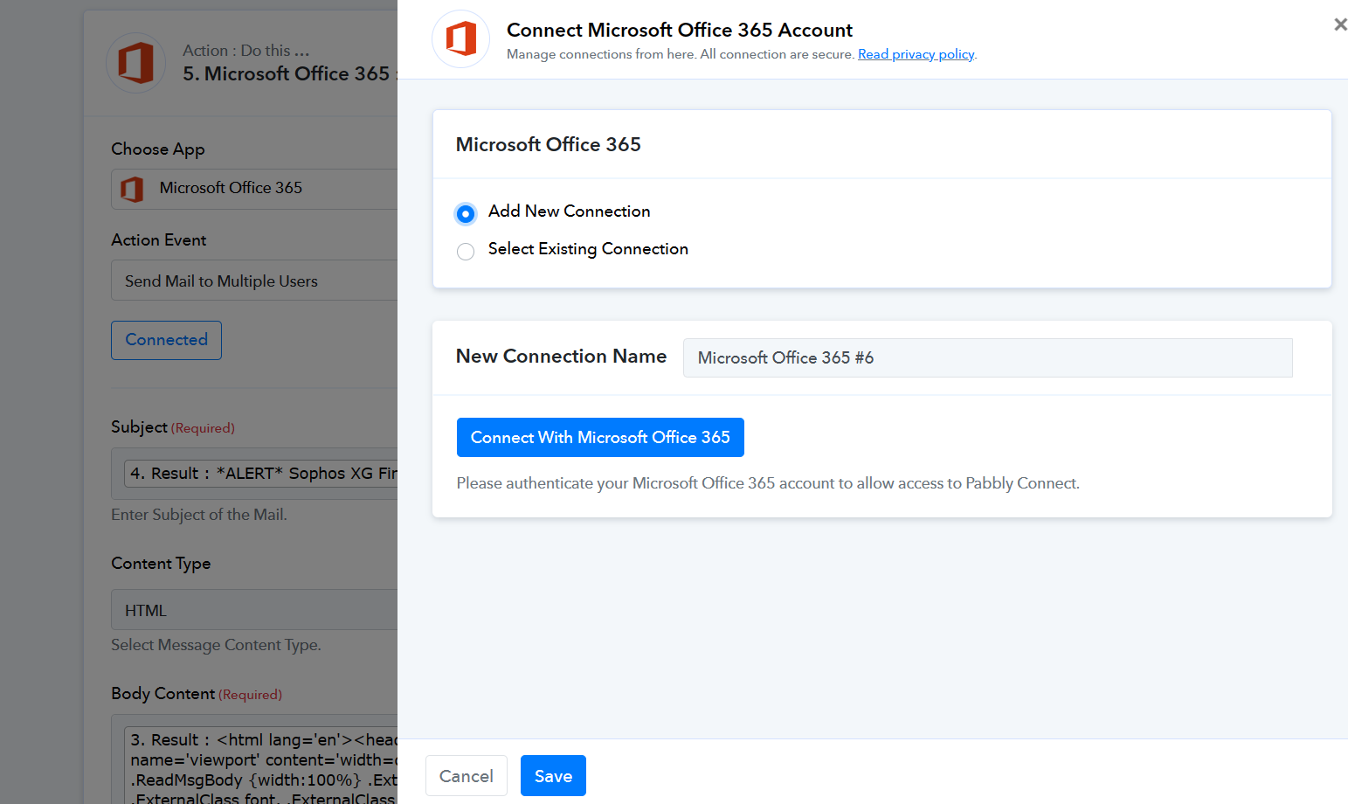Cancel the connection dialog

[467, 776]
